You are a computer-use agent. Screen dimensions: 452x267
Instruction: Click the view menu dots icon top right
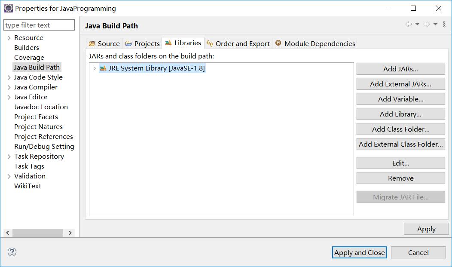(444, 25)
